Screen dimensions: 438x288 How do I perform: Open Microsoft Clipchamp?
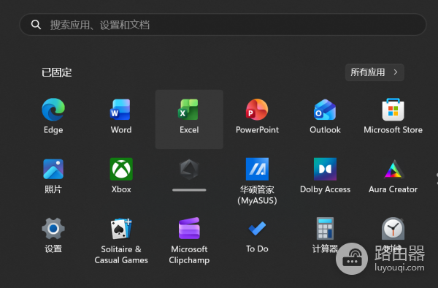pyautogui.click(x=189, y=241)
